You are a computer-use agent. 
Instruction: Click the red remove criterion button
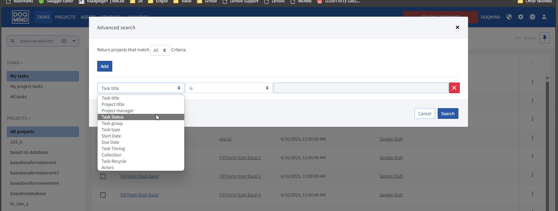click(454, 88)
